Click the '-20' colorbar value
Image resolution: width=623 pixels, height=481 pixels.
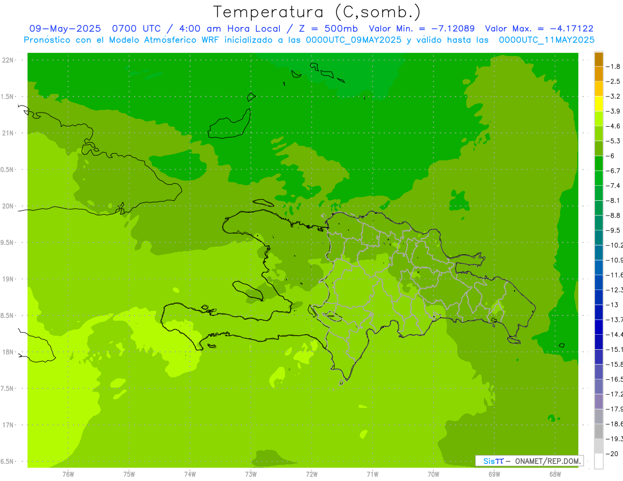(613, 453)
